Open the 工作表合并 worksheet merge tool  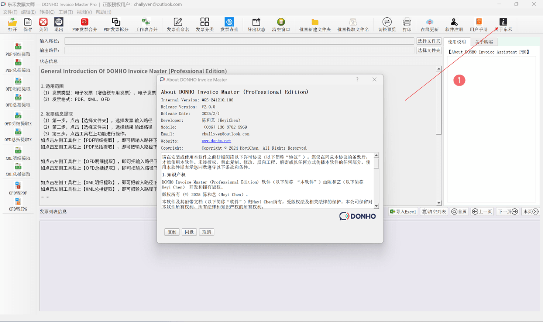tap(146, 25)
